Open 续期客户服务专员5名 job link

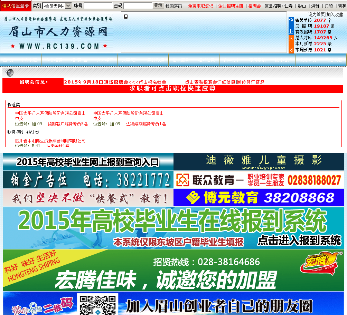[x=68, y=124]
